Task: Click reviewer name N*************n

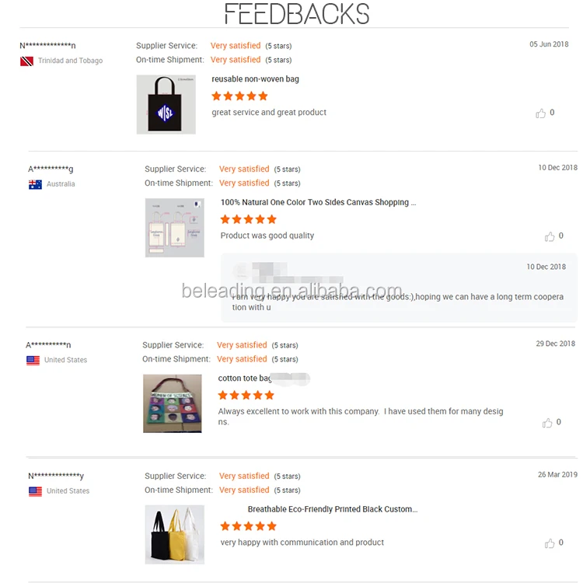Action: [x=47, y=46]
